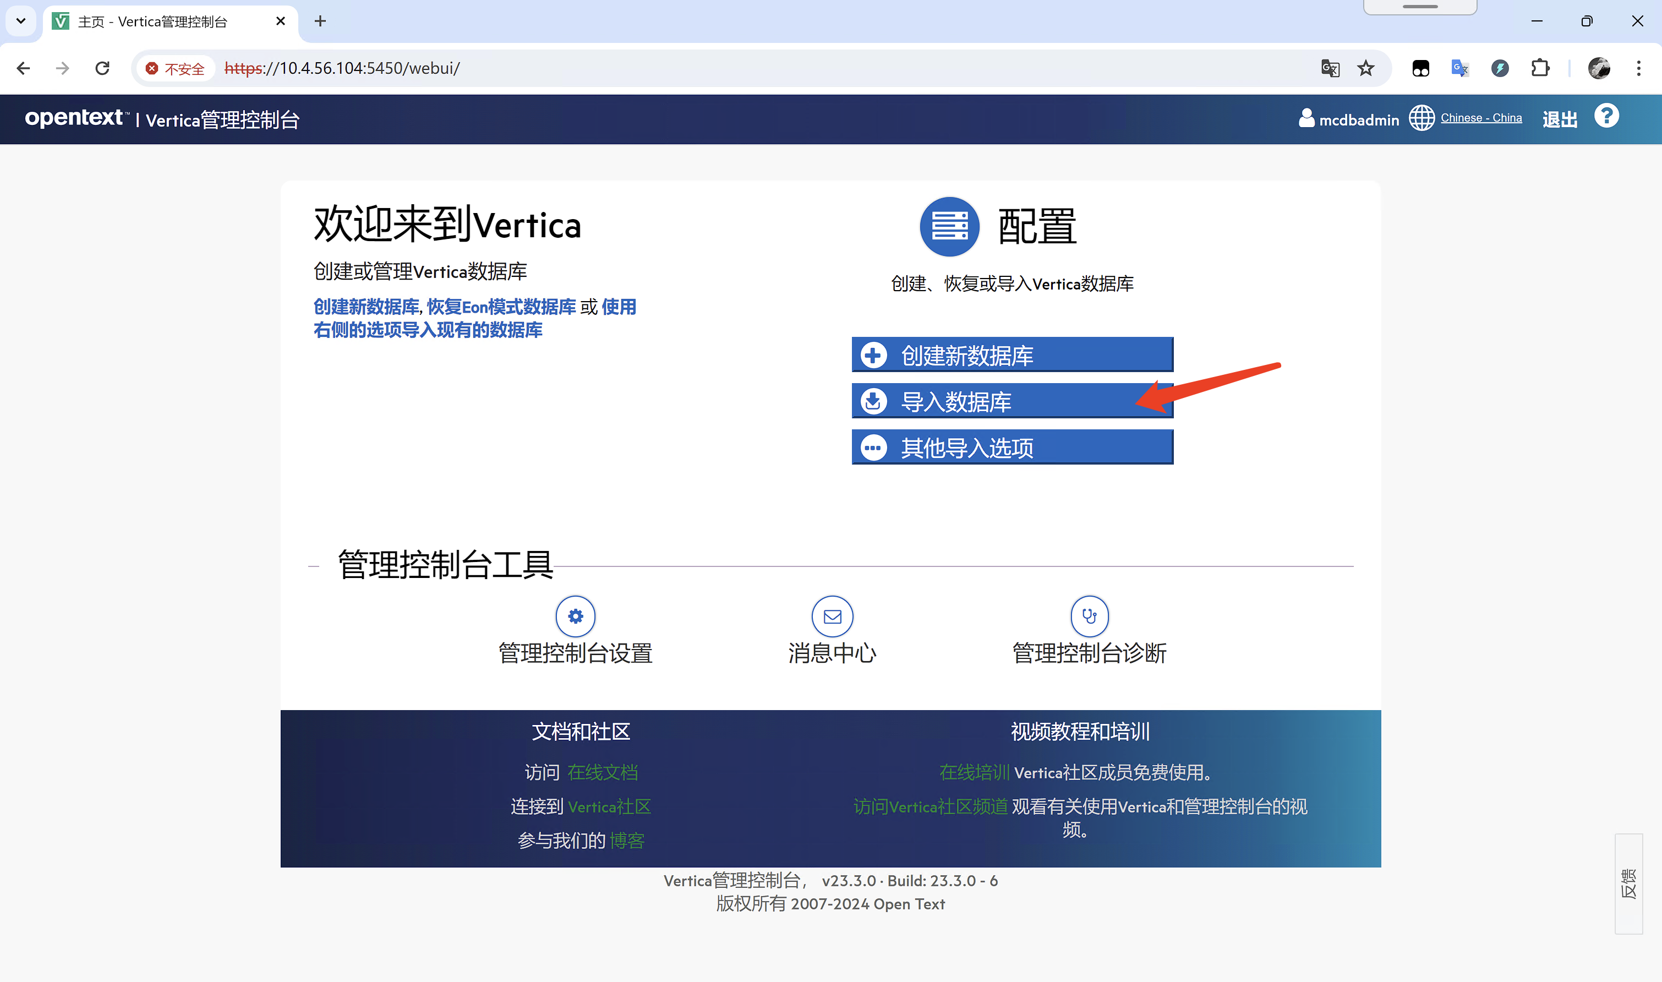Bookmark this page with the star icon
The image size is (1662, 982).
[x=1365, y=68]
